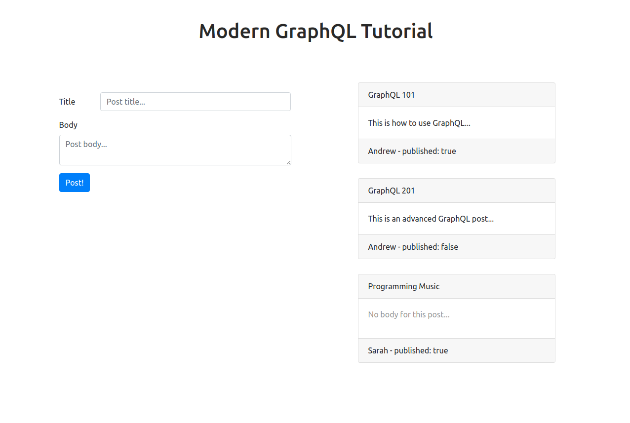Click the word Tutorial in the heading
Screen dimensions: 630x423
coord(397,31)
